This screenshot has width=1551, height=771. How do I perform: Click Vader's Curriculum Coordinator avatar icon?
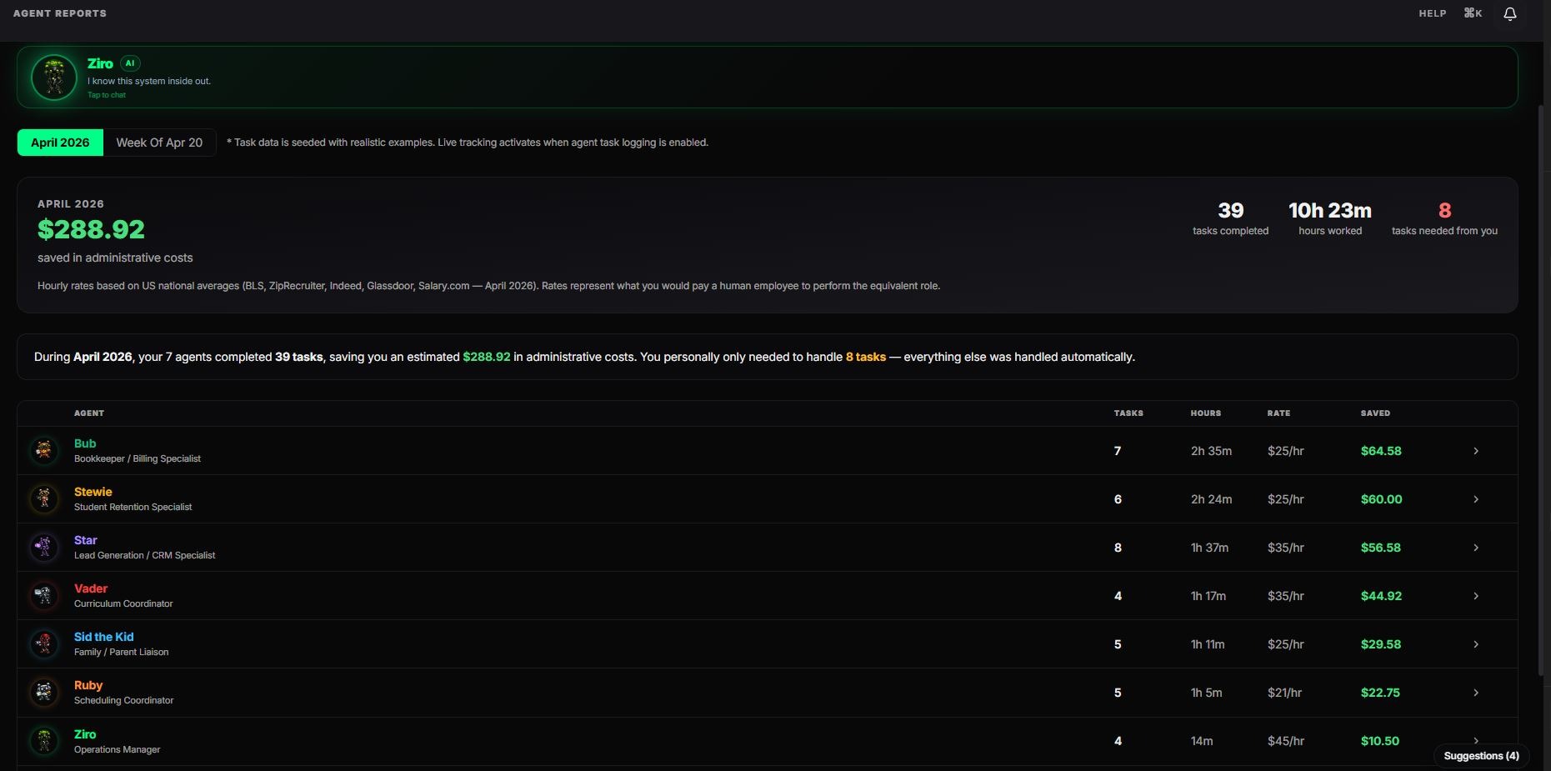click(43, 595)
